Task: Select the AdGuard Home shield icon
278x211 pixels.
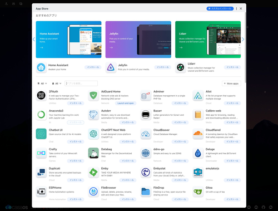Action: click(93, 95)
